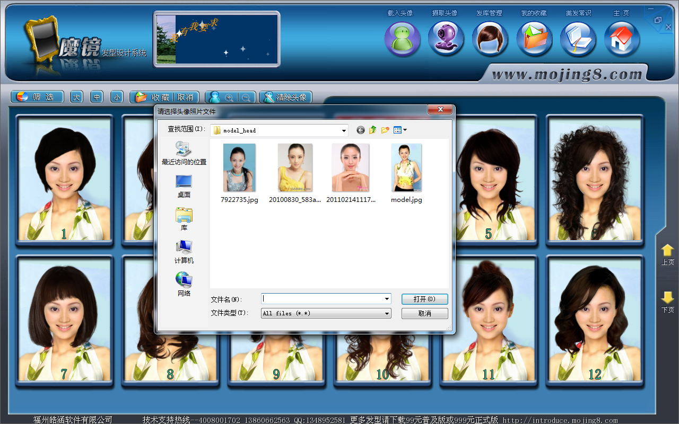Open hairdressing knowledge (美发常识) book icon
The height and width of the screenshot is (424, 679).
[578, 39]
